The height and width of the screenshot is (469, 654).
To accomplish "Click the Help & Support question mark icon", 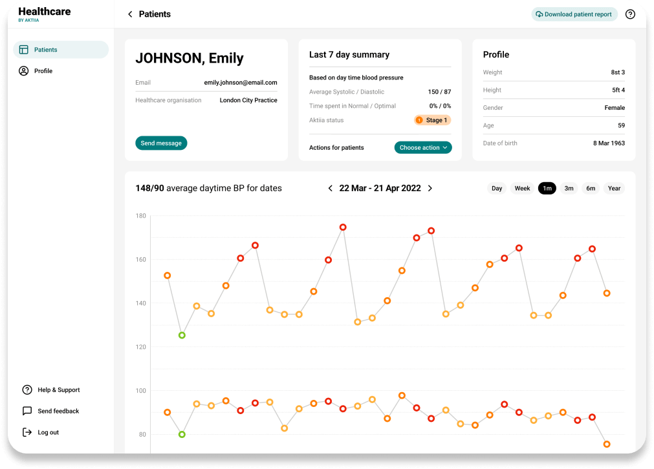I will tap(27, 390).
